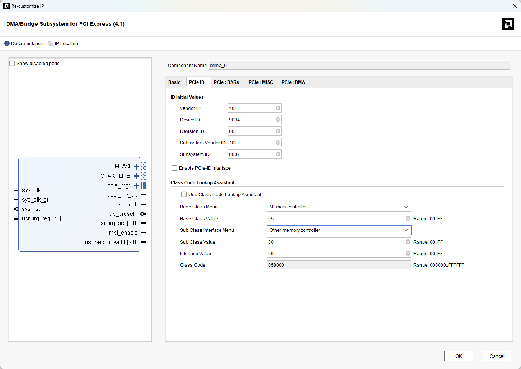
Task: Tick Enable PCIe-ID Interface checkbox
Action: (x=175, y=168)
